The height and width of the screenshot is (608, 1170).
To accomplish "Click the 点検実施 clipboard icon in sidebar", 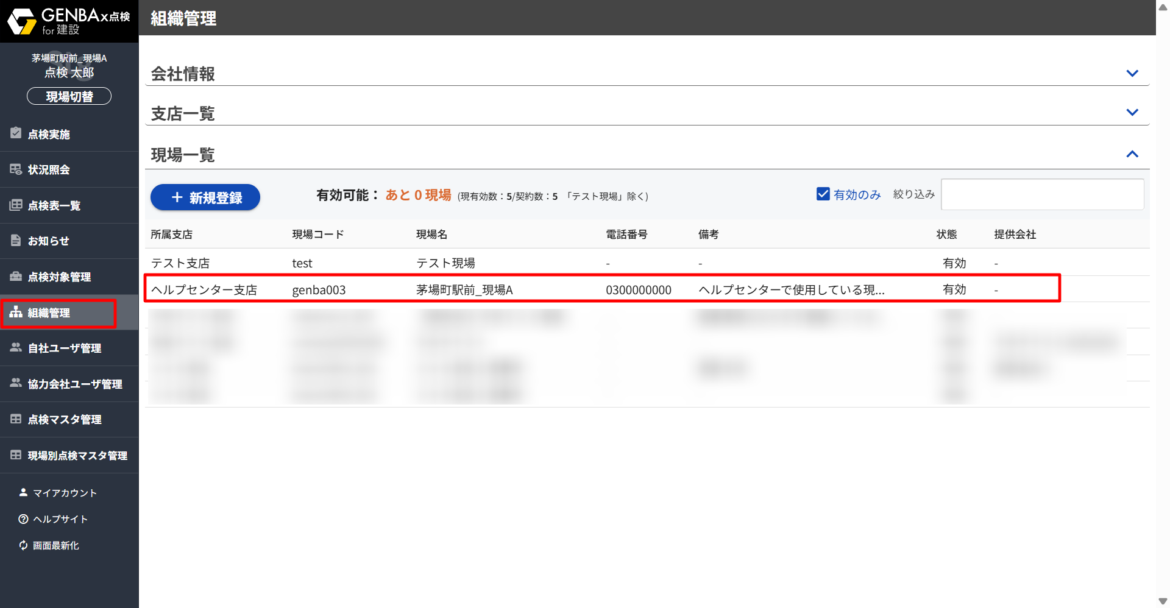I will coord(16,133).
